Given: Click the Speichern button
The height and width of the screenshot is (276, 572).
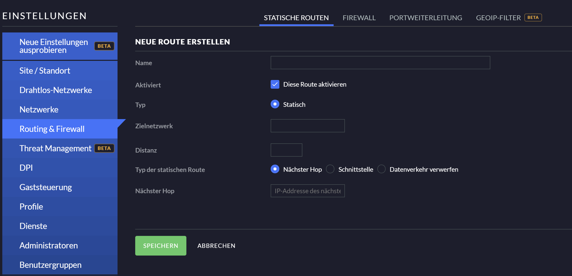Looking at the screenshot, I should [161, 246].
